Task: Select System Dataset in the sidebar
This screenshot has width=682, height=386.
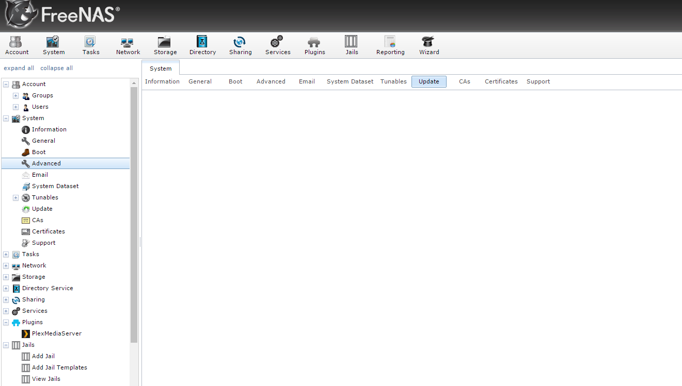Action: pos(55,186)
